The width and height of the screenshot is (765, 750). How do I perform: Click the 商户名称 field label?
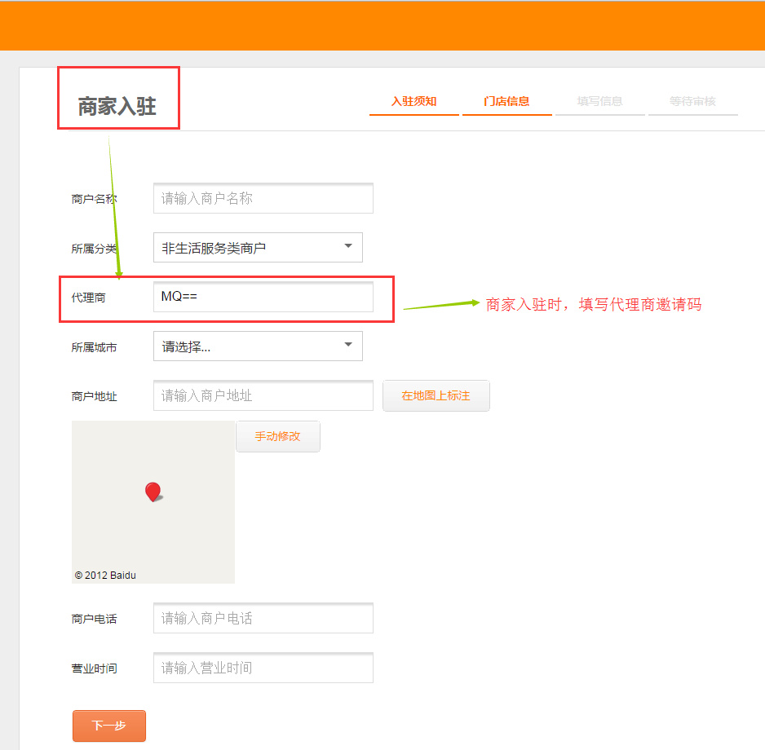pos(94,199)
